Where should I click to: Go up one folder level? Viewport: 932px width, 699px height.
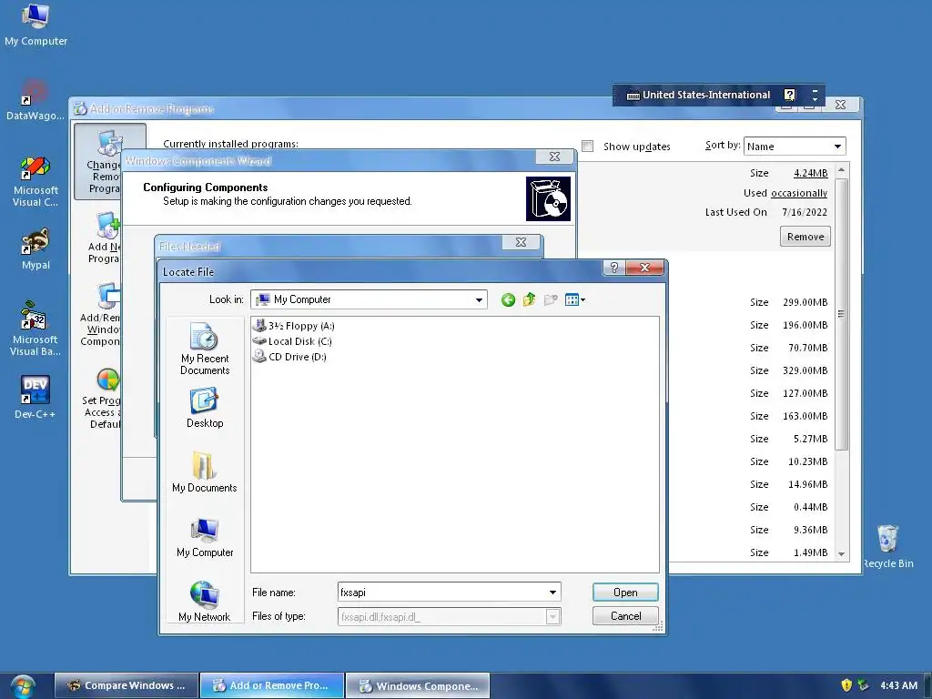click(x=529, y=299)
